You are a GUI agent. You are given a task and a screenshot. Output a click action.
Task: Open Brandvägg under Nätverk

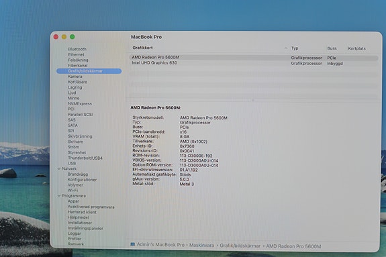pos(78,174)
